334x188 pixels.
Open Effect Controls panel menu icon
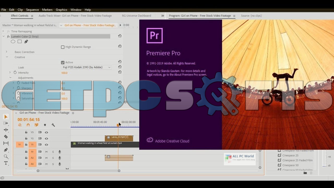[x=32, y=16]
